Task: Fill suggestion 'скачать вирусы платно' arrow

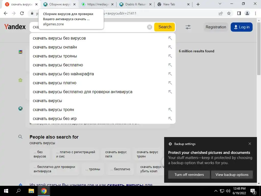Action: [170, 83]
